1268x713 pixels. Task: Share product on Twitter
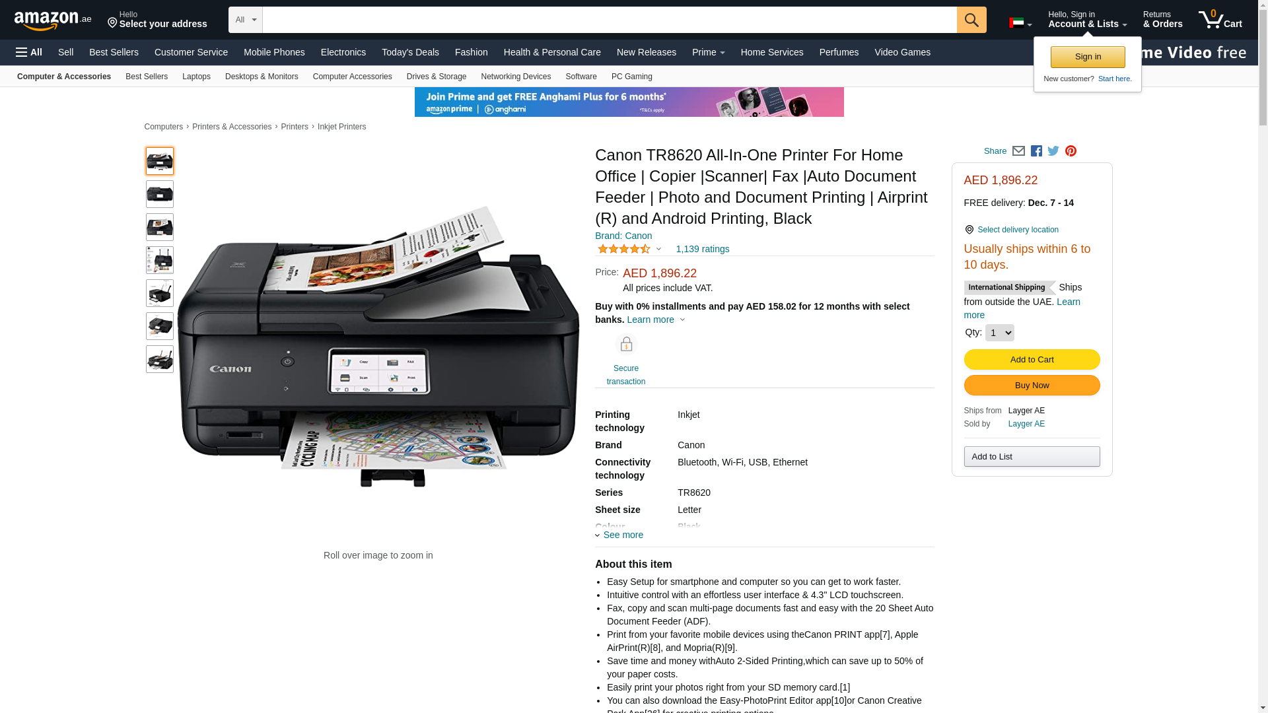click(x=1053, y=151)
